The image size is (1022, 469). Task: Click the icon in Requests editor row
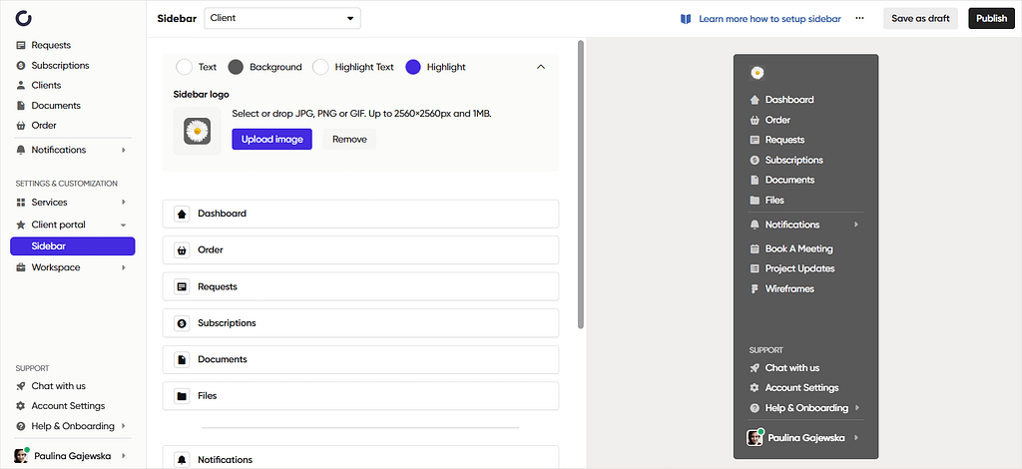click(x=182, y=286)
